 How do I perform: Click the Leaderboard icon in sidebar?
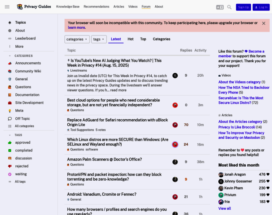(x=10, y=39)
